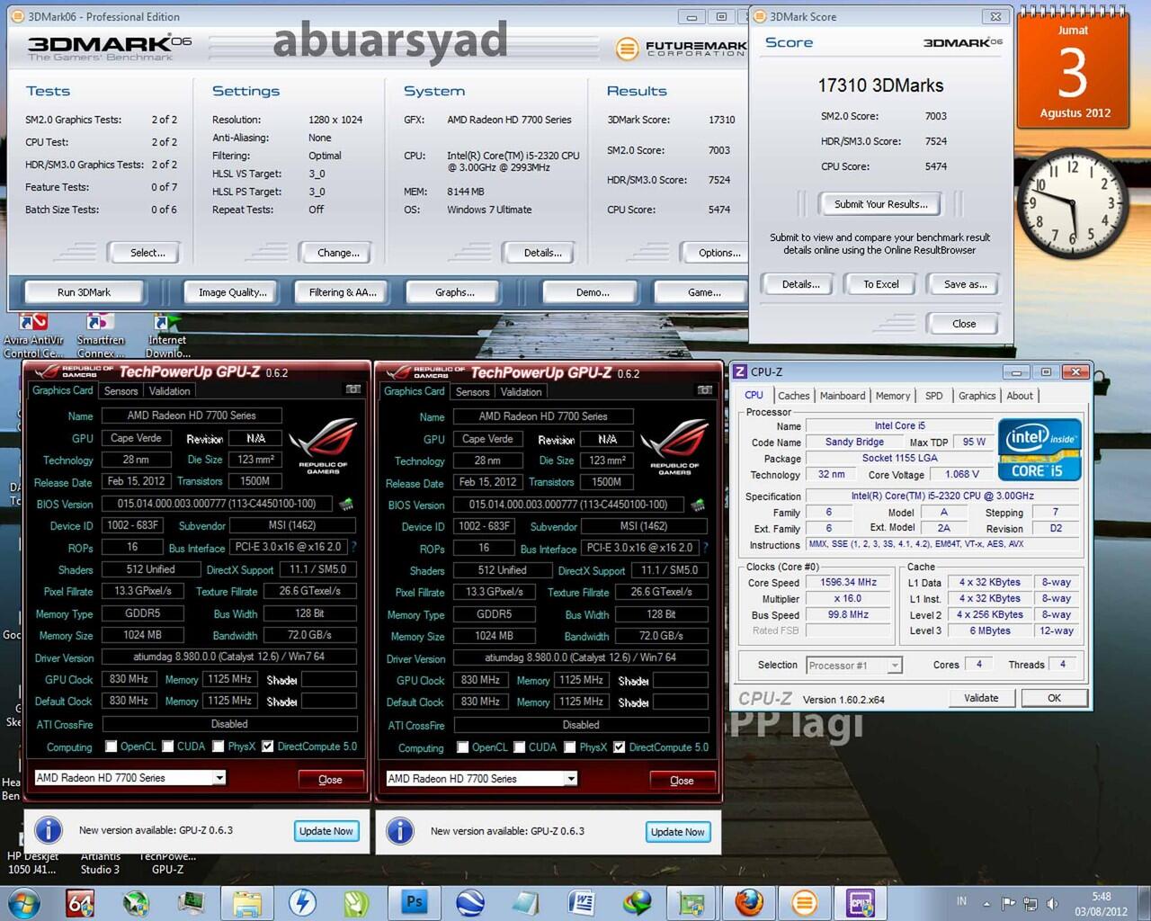This screenshot has width=1151, height=921.
Task: Toggle CUDA checkbox in left GPU-Z
Action: [x=168, y=747]
